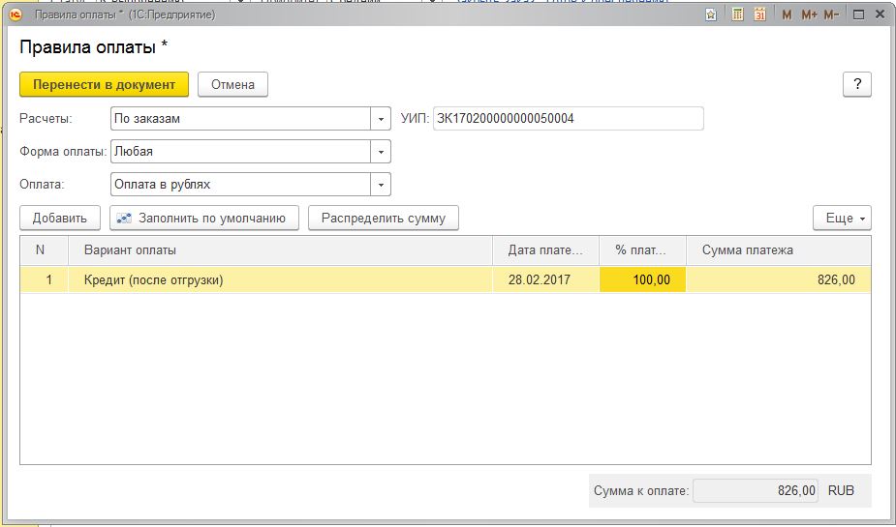Select row number 1 cell
Screen dimensions: 896x527
point(44,280)
